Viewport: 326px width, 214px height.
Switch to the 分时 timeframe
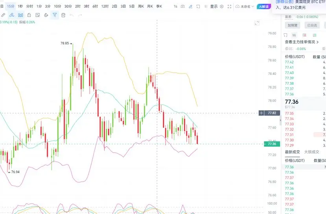(29, 6)
